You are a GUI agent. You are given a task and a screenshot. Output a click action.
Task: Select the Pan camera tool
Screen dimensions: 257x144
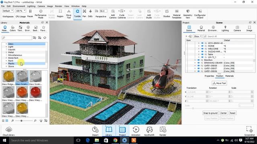(x=84, y=13)
